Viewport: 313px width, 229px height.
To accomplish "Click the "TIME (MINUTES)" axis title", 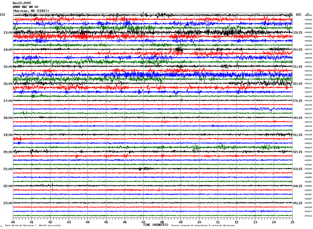I will 156,225.
